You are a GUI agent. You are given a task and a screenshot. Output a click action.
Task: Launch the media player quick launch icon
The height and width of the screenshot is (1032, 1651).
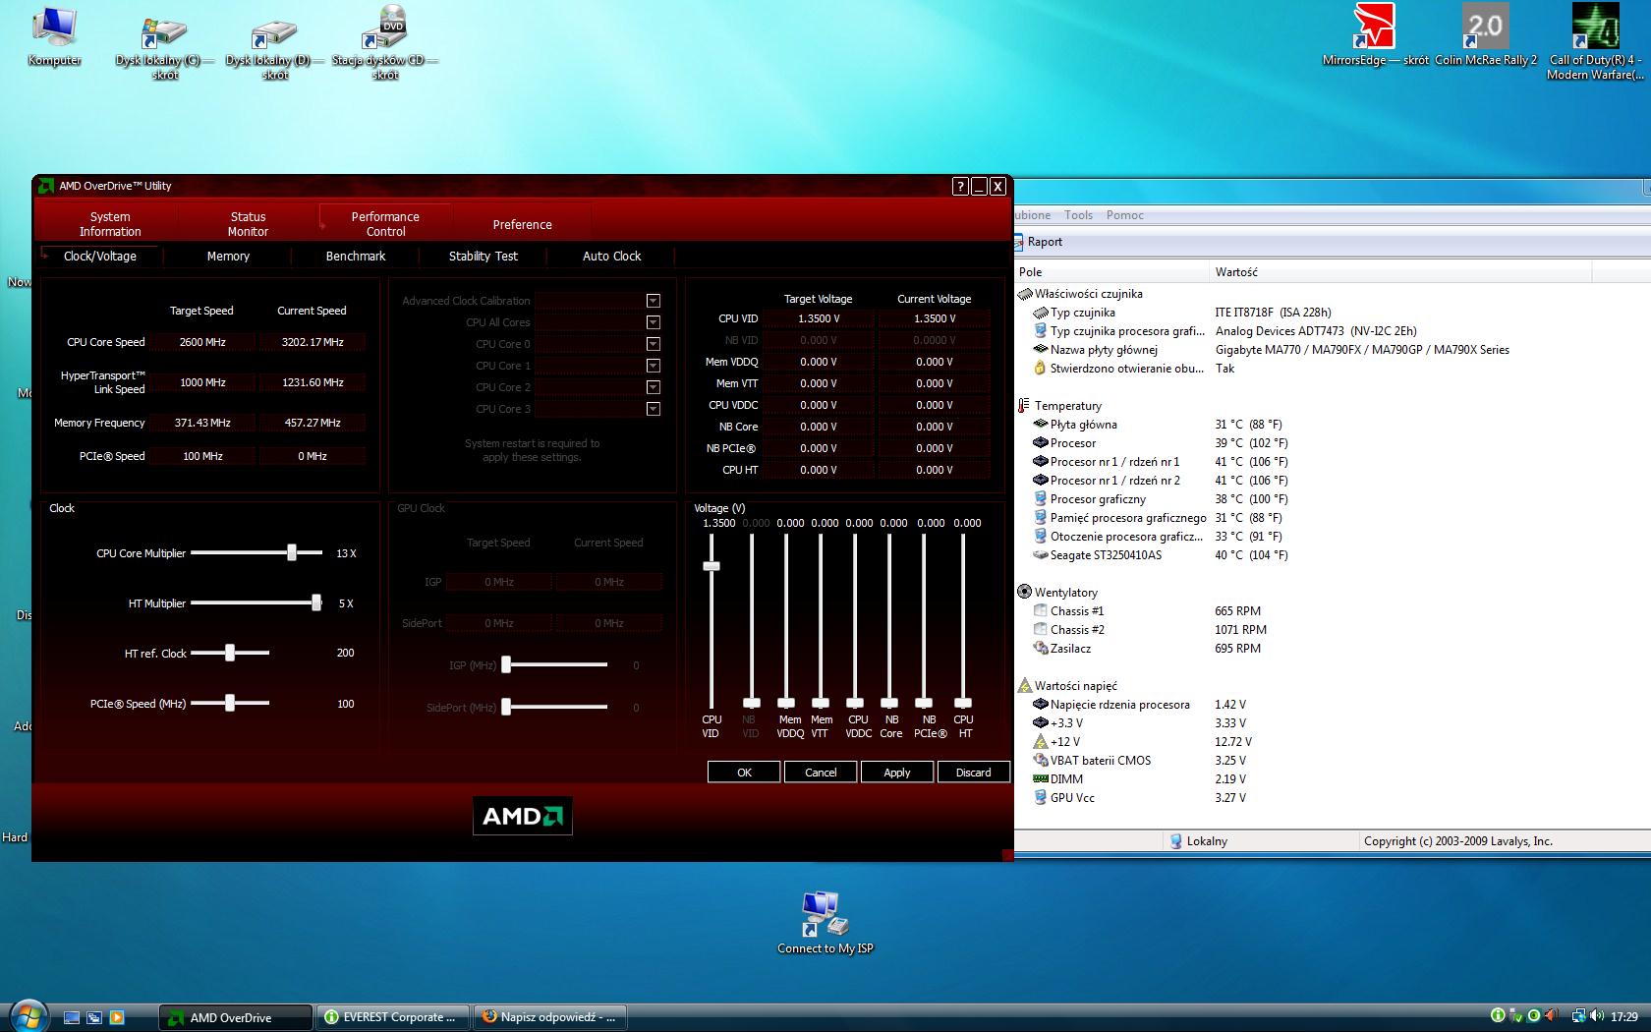coord(117,1017)
